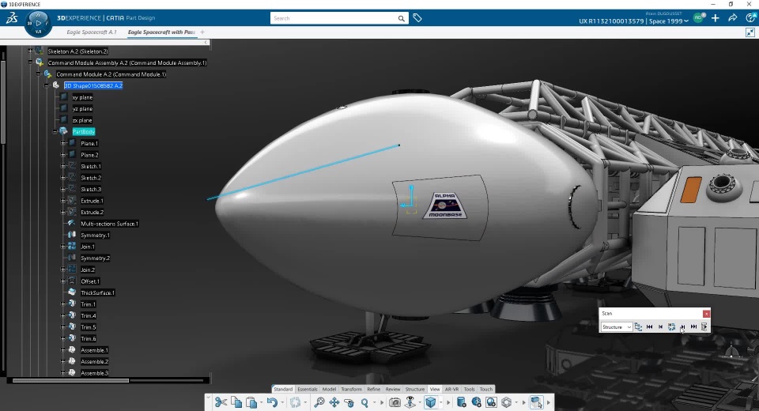Click the Copy icon in the Standard toolbar

[x=236, y=402]
